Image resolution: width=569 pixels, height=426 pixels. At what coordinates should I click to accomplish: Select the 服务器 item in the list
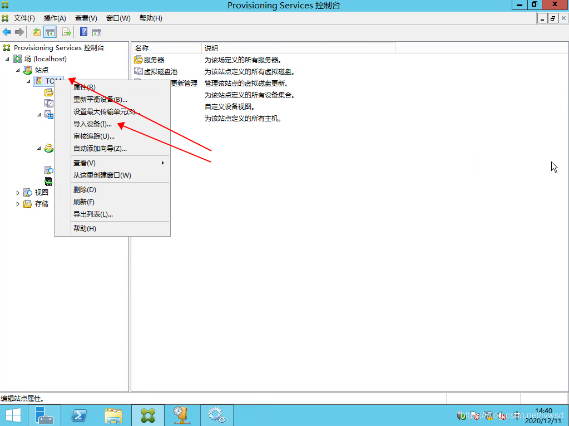[154, 60]
